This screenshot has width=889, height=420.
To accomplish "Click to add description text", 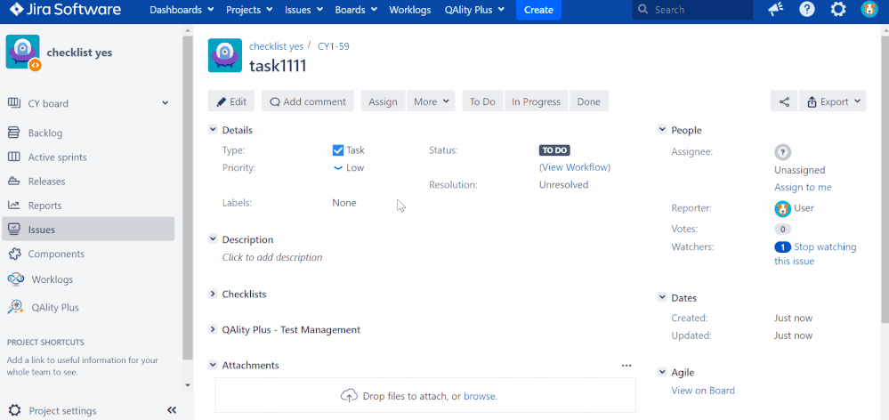I will click(272, 257).
